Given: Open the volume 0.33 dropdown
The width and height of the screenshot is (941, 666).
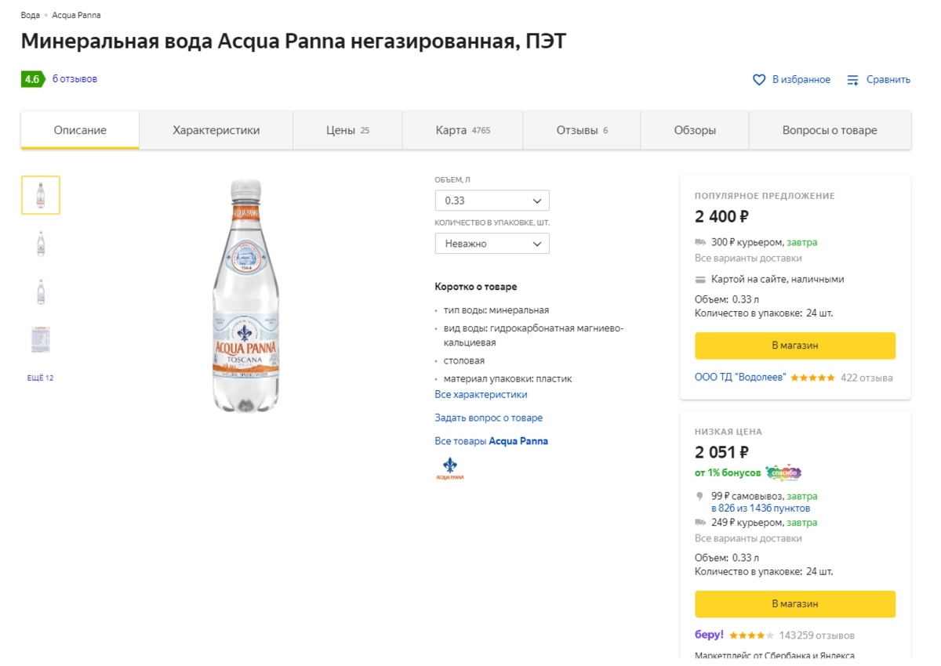Looking at the screenshot, I should pyautogui.click(x=492, y=201).
